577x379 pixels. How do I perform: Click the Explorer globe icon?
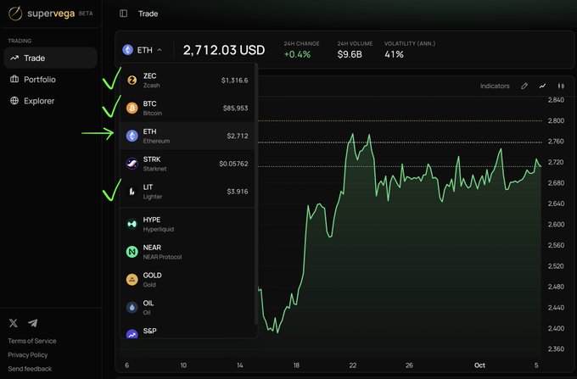[14, 100]
